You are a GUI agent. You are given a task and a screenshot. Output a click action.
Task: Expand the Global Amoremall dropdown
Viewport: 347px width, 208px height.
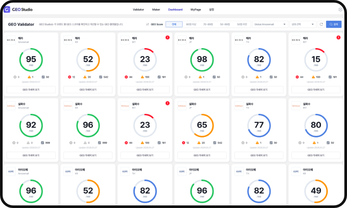pos(270,24)
